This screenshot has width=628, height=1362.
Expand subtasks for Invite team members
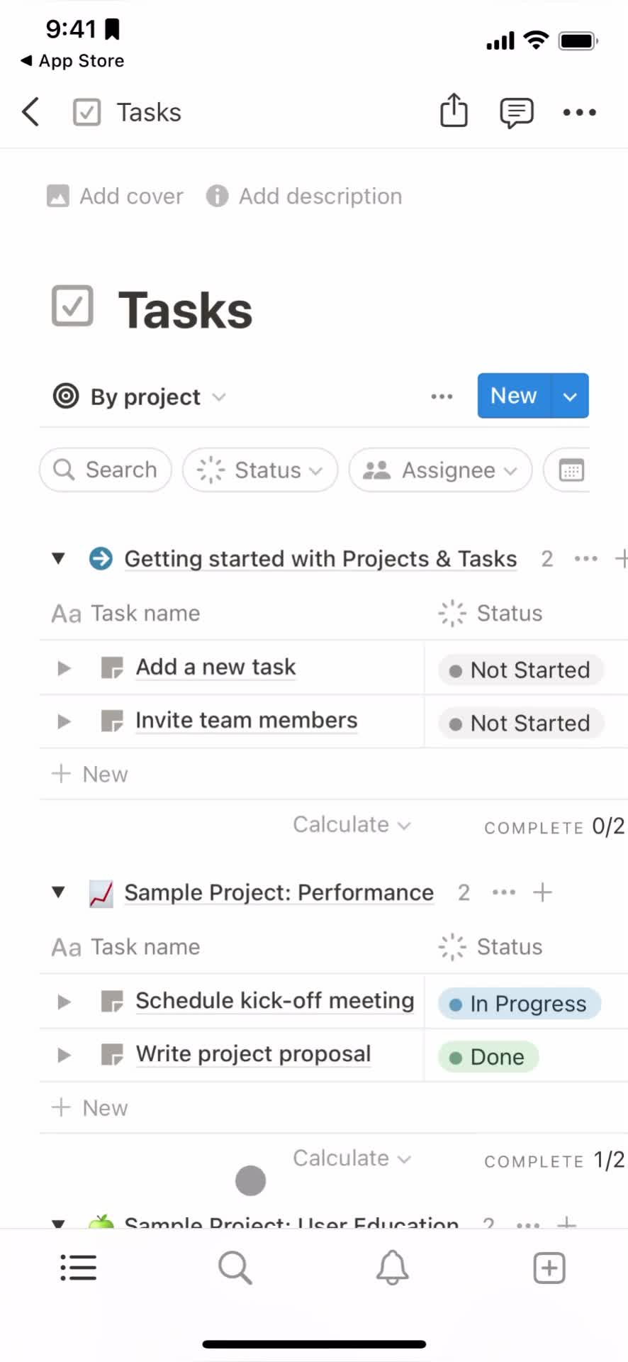click(x=63, y=721)
